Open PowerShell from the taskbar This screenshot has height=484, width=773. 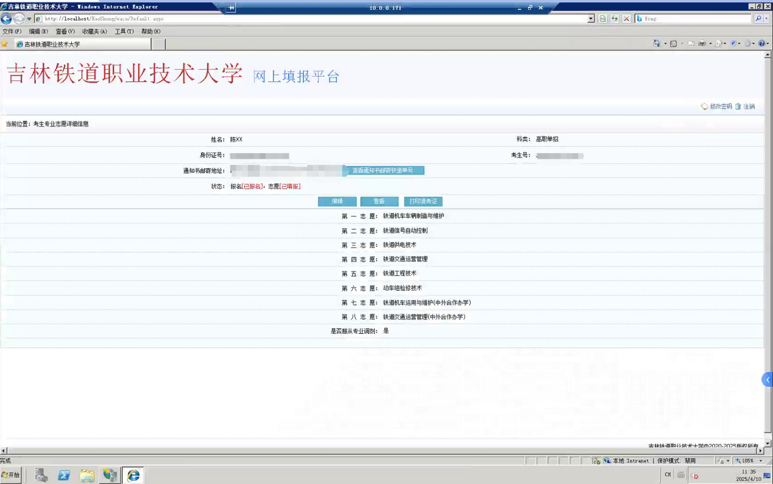(x=64, y=475)
